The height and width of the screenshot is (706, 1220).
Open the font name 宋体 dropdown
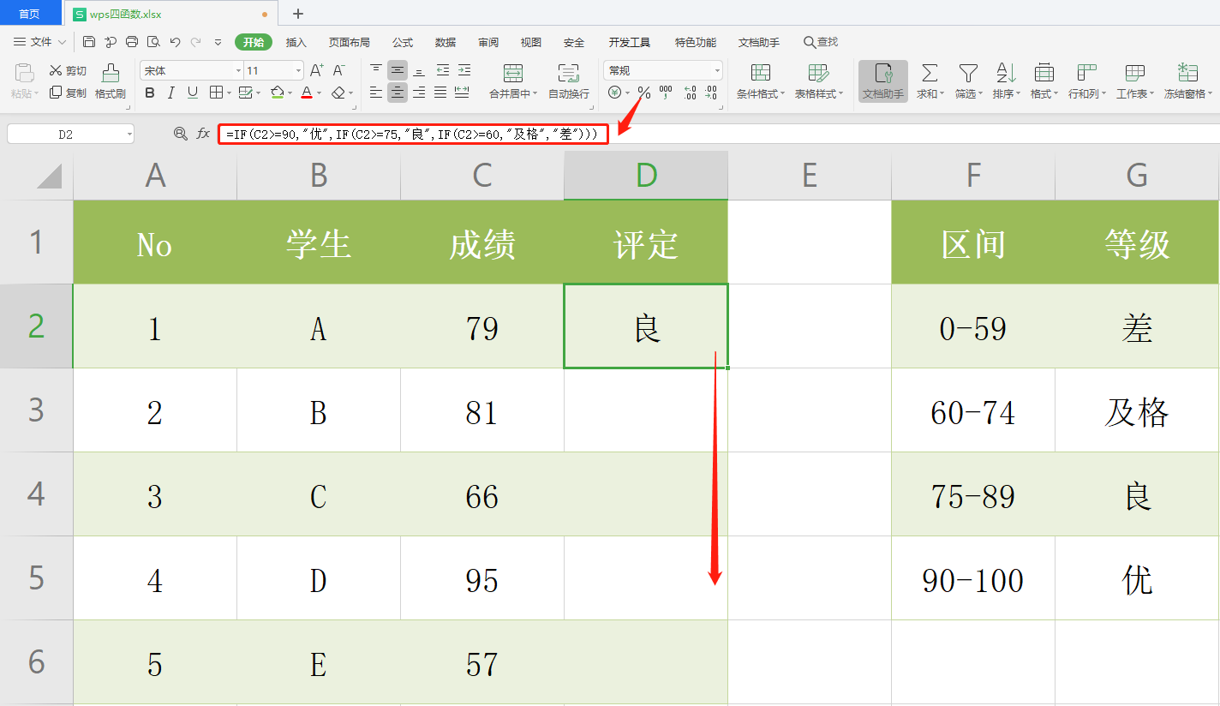click(x=238, y=70)
